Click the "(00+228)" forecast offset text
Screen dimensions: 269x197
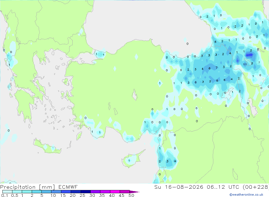(256, 187)
